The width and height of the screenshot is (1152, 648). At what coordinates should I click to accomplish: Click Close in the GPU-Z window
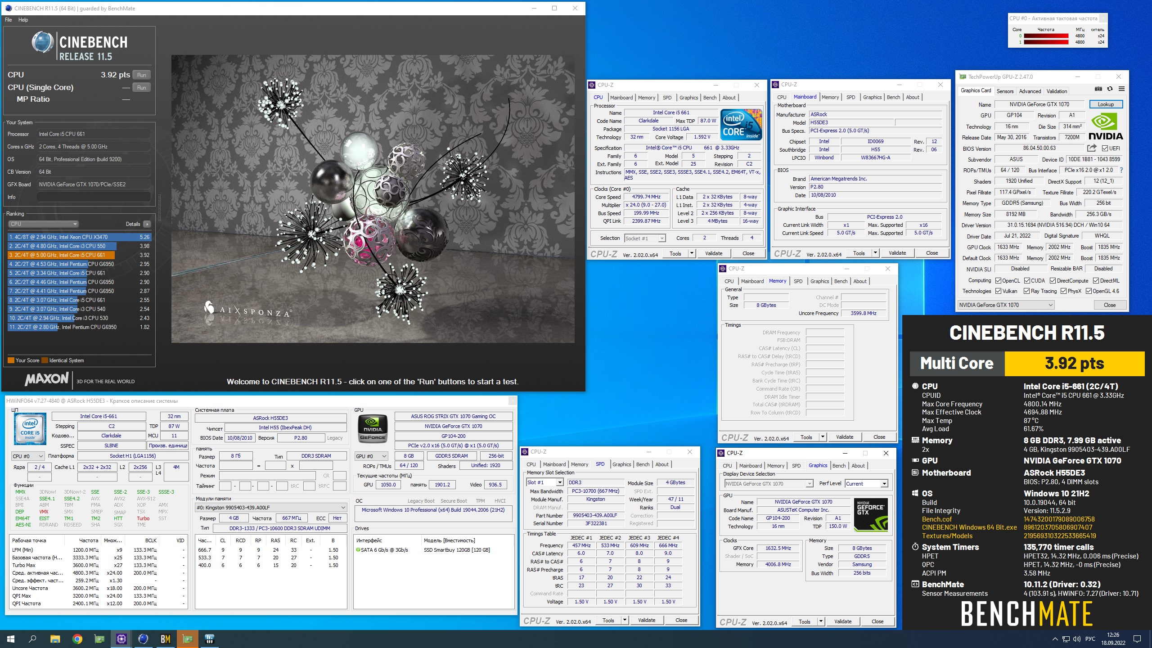tap(1110, 305)
